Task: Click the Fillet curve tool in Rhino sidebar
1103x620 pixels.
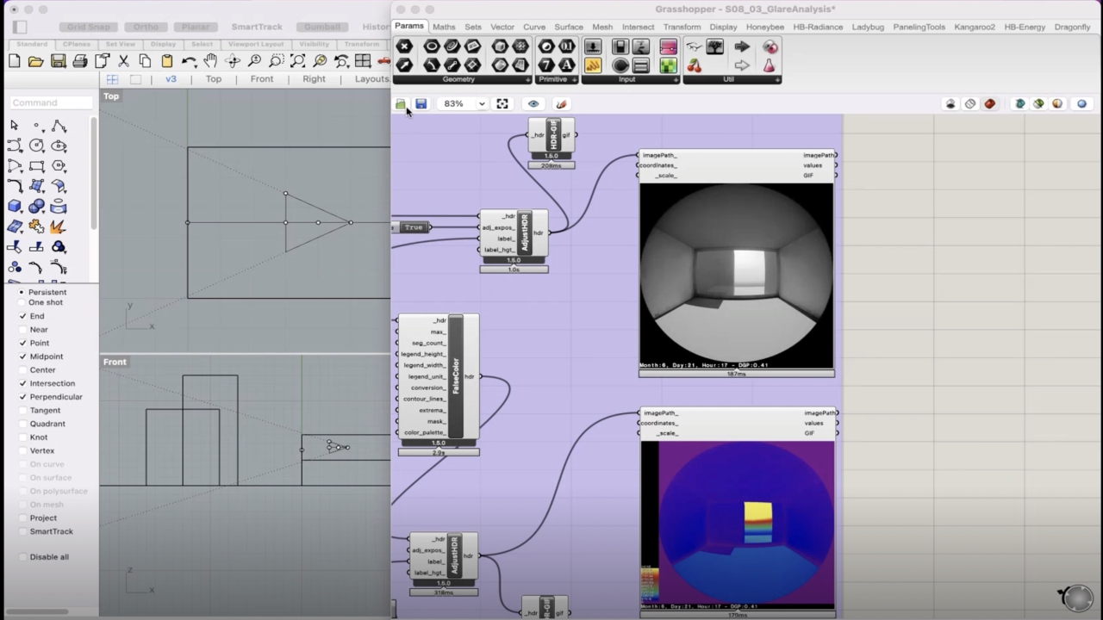Action: [x=15, y=186]
